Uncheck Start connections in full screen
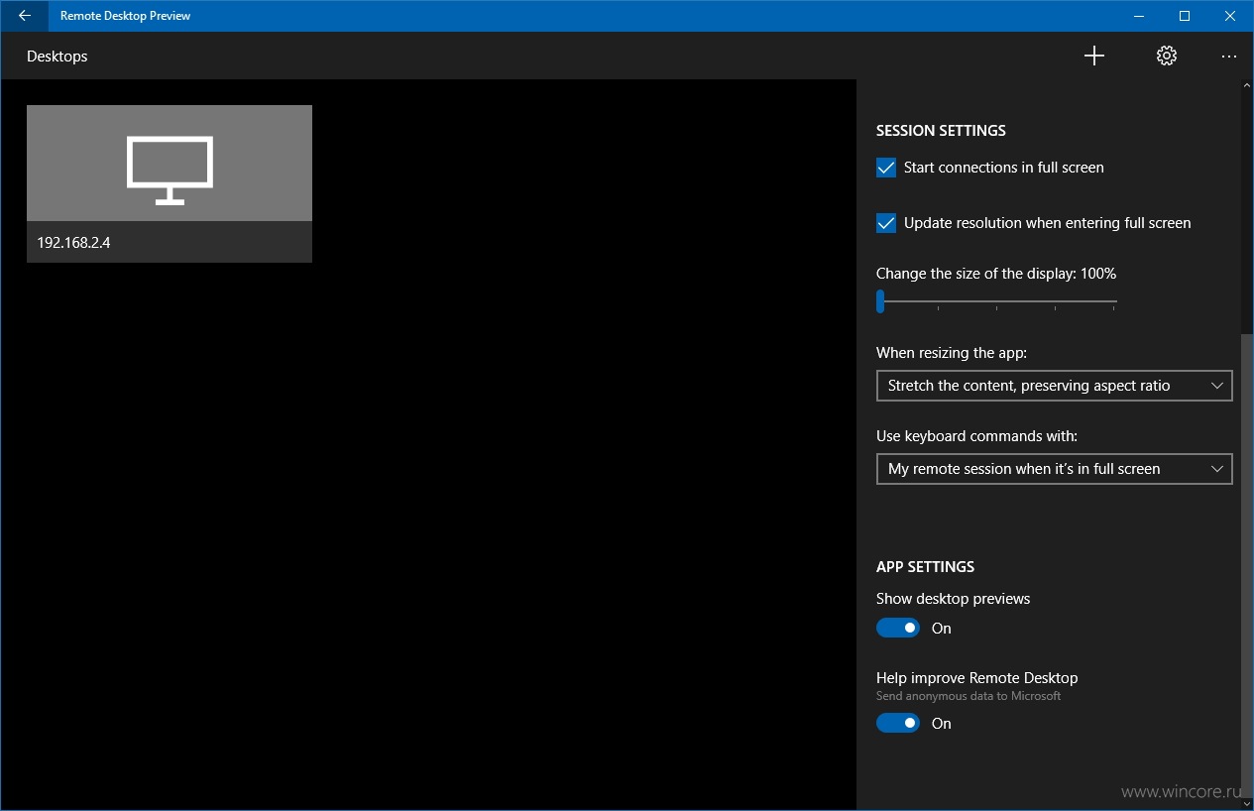The height and width of the screenshot is (811, 1254). 886,168
